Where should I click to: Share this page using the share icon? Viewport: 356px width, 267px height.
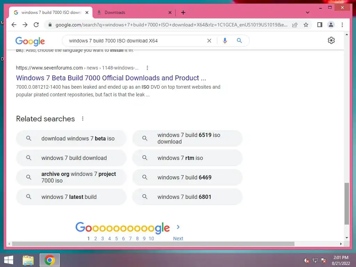(x=295, y=25)
